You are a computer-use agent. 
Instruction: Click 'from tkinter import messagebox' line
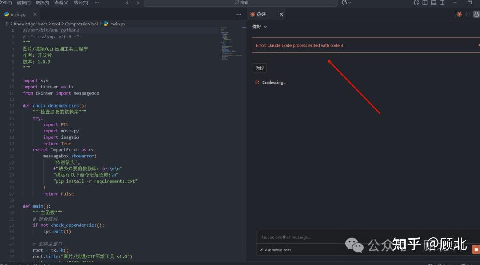61,93
